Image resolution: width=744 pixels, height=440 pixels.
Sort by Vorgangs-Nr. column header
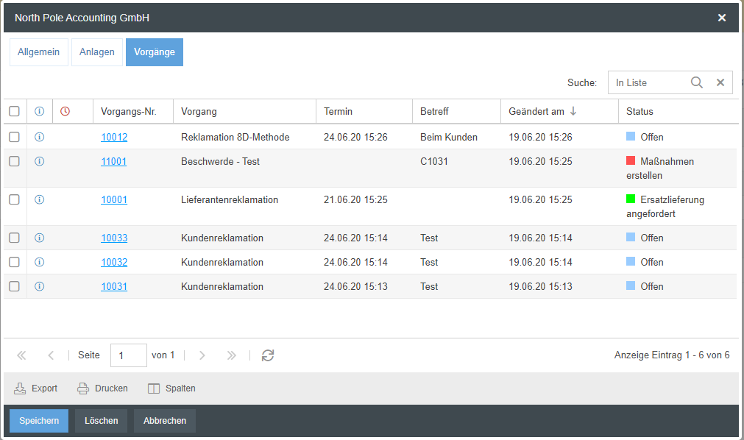click(x=133, y=111)
